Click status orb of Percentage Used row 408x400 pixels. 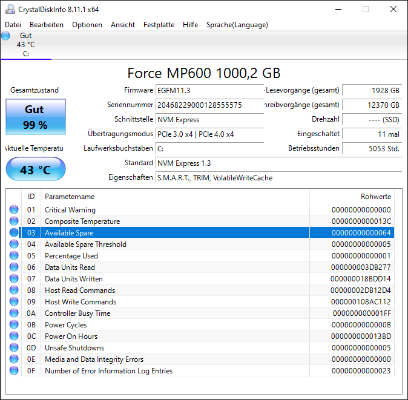pyautogui.click(x=14, y=255)
